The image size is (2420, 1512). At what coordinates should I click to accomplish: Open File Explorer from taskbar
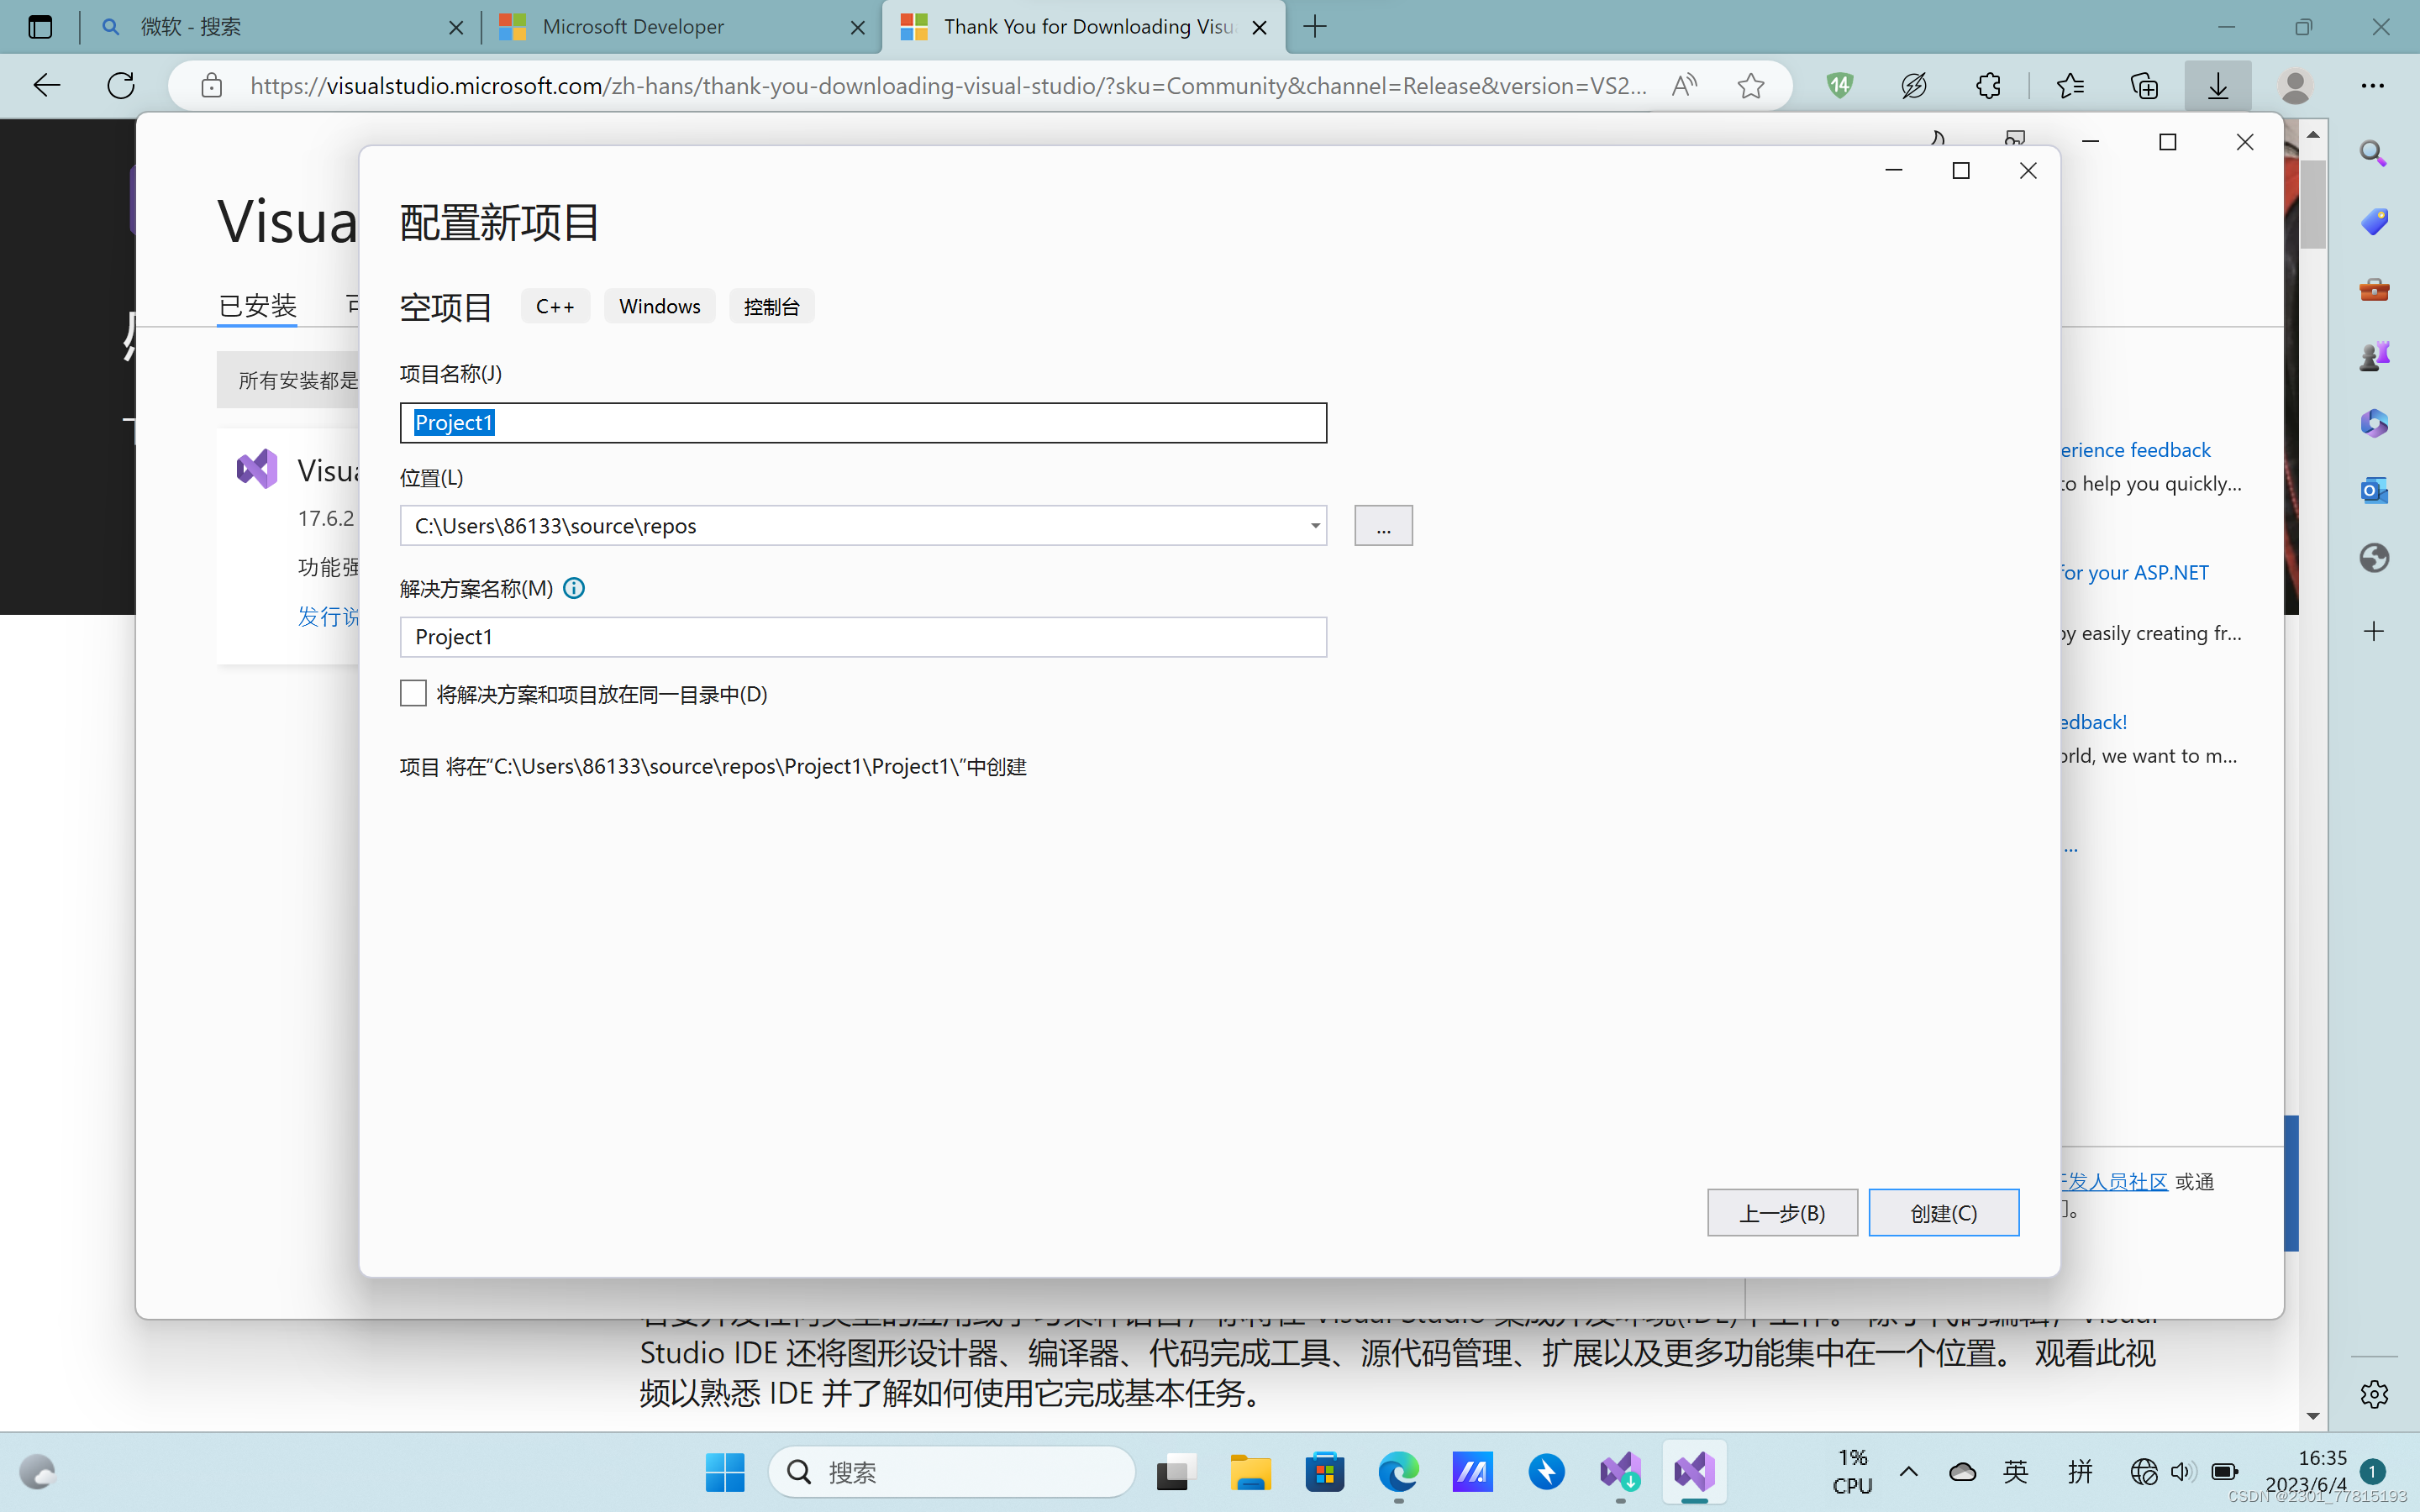[x=1250, y=1472]
